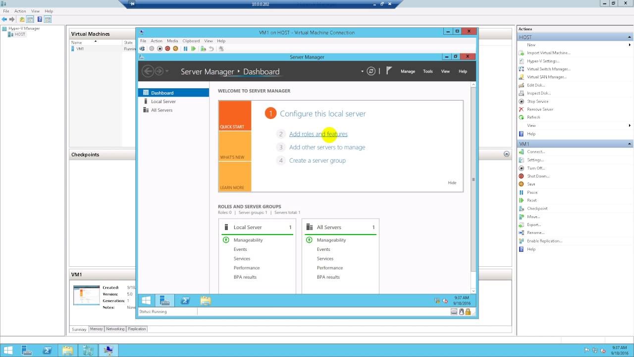The width and height of the screenshot is (634, 357).
Task: Click Show/Hide Console Tree toolbar icon
Action: click(x=30, y=19)
